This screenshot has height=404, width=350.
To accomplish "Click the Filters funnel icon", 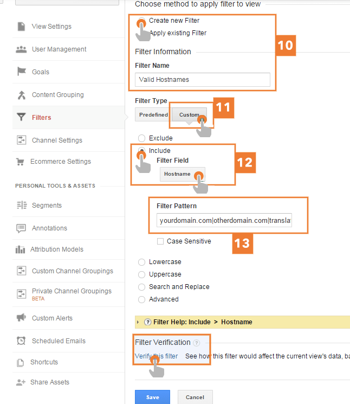I will 21,117.
